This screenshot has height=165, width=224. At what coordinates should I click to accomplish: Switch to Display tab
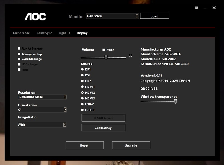pos(82,33)
